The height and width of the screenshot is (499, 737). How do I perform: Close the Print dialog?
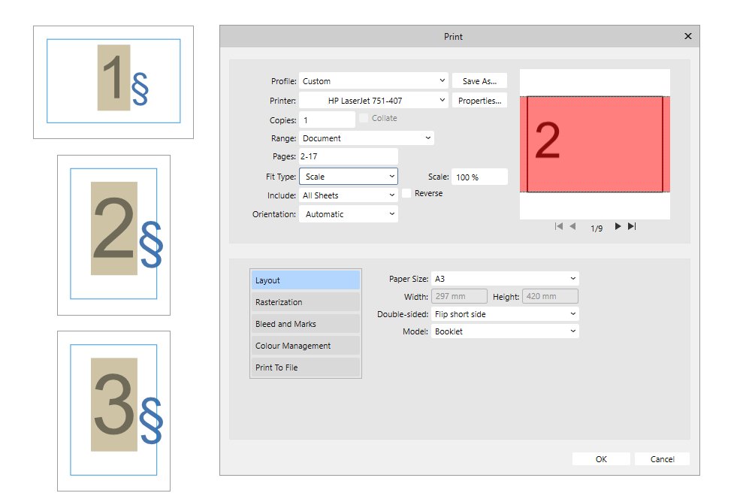tap(688, 36)
